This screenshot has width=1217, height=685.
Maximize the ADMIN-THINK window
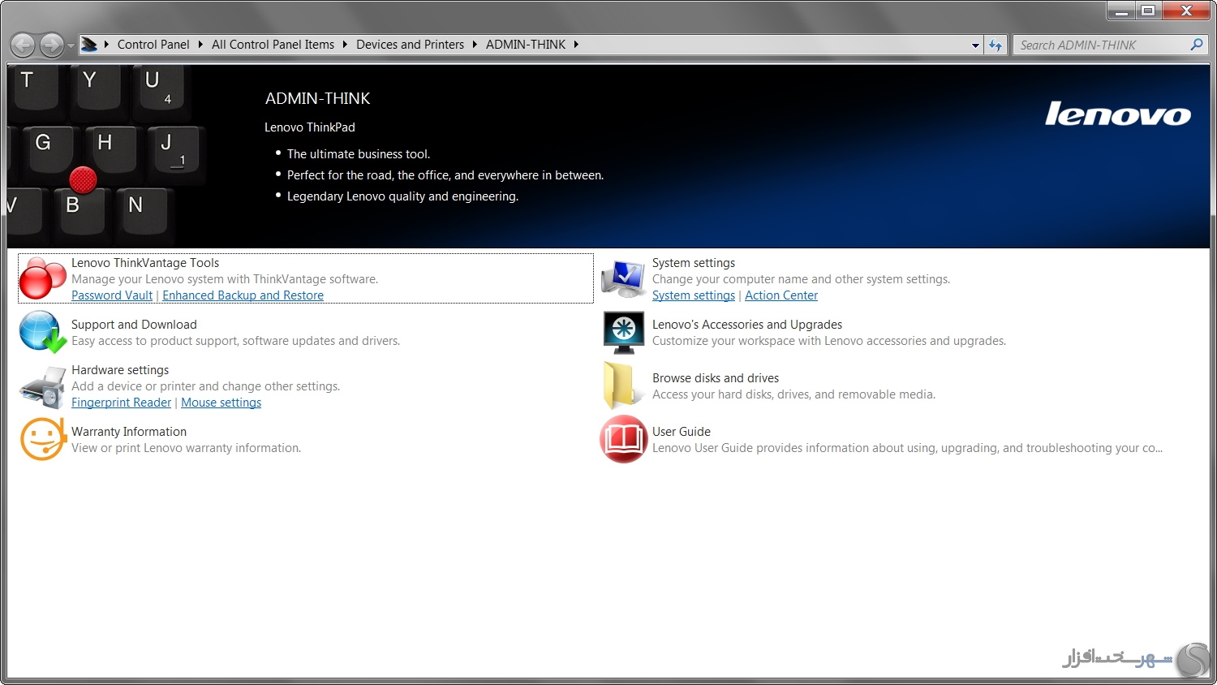click(x=1148, y=11)
